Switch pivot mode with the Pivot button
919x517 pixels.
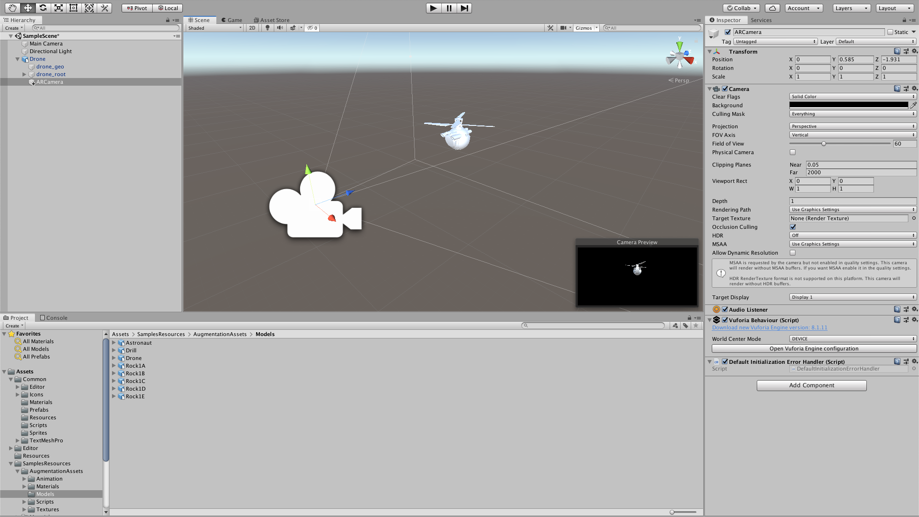pos(136,8)
